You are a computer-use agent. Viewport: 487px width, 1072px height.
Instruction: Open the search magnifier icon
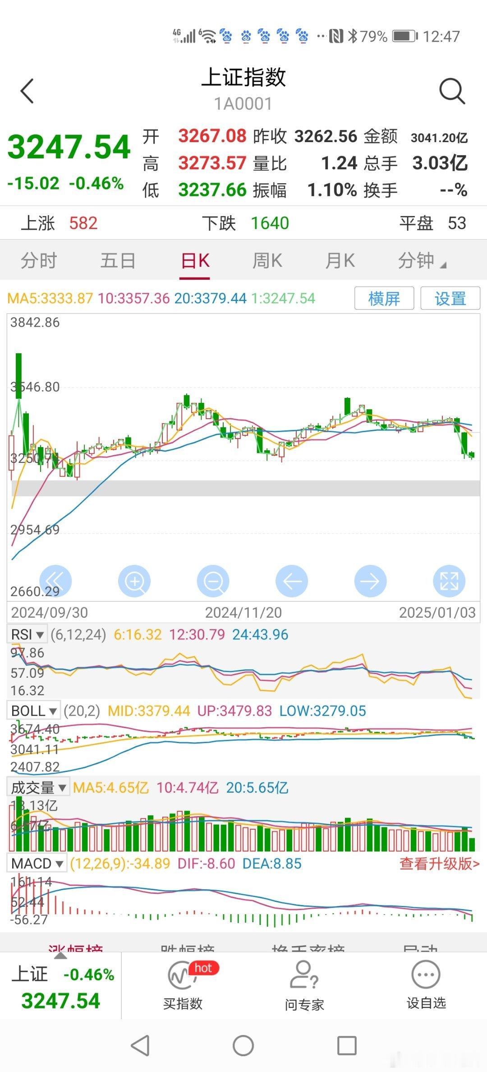pyautogui.click(x=452, y=91)
